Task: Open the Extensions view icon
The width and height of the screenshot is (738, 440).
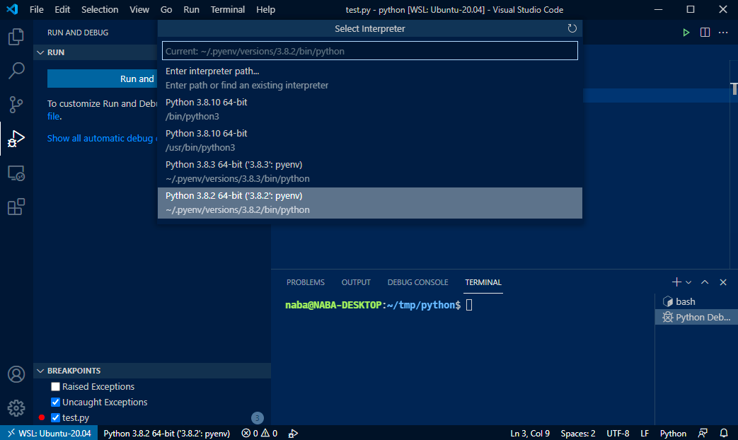Action: click(16, 207)
